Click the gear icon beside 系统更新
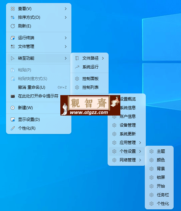 click(x=114, y=134)
